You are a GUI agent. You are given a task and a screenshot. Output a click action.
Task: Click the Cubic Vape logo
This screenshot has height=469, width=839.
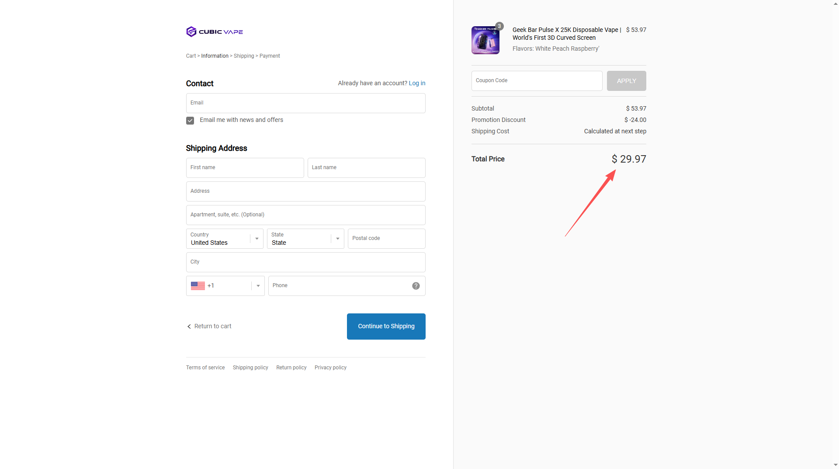coord(214,31)
